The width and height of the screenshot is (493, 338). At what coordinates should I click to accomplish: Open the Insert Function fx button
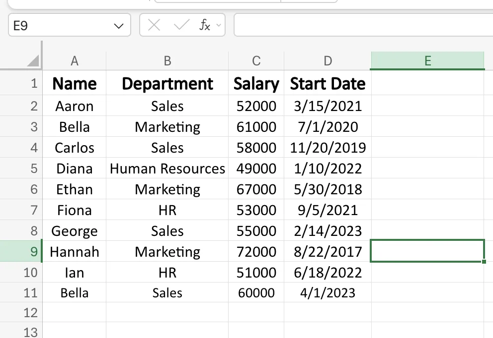click(x=205, y=25)
